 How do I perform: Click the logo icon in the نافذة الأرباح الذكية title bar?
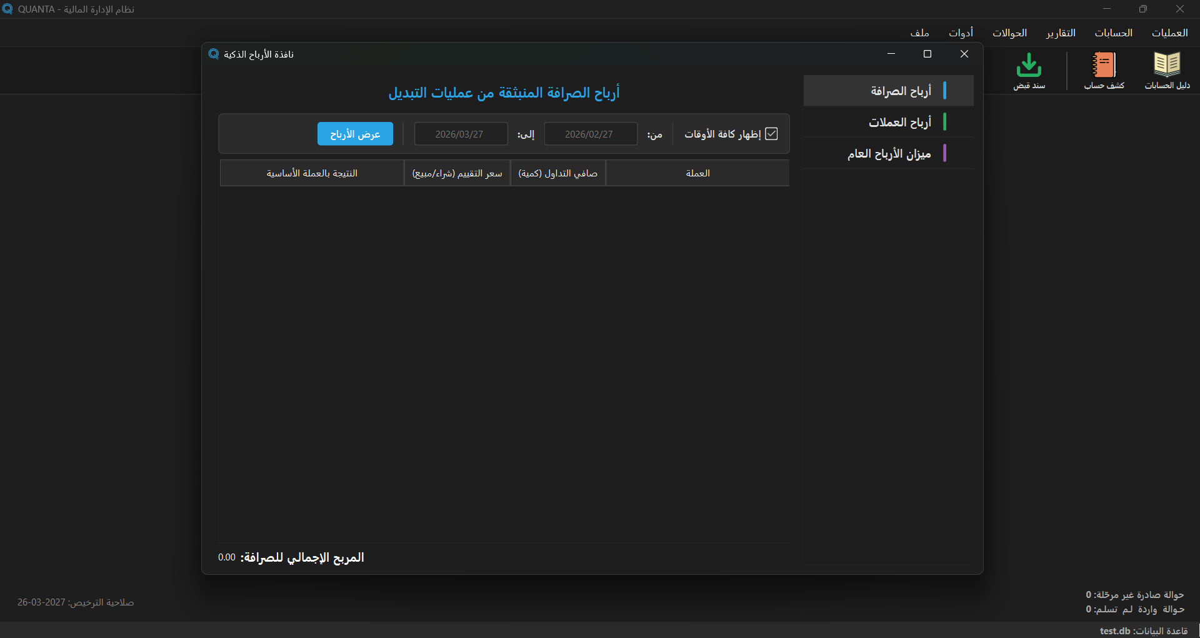[214, 54]
